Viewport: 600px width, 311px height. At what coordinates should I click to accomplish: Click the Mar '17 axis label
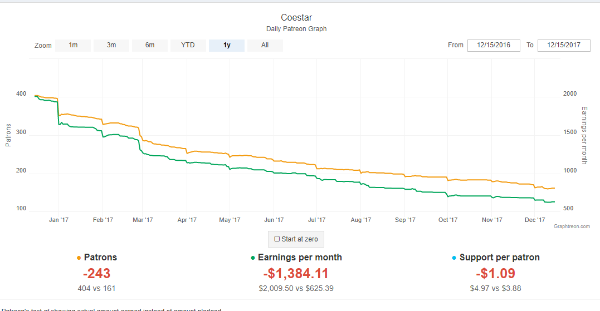pos(143,220)
